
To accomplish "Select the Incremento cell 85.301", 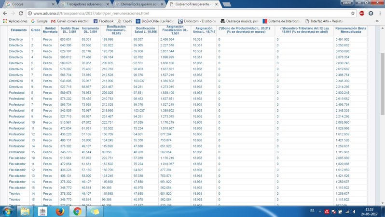I will coord(86,39).
